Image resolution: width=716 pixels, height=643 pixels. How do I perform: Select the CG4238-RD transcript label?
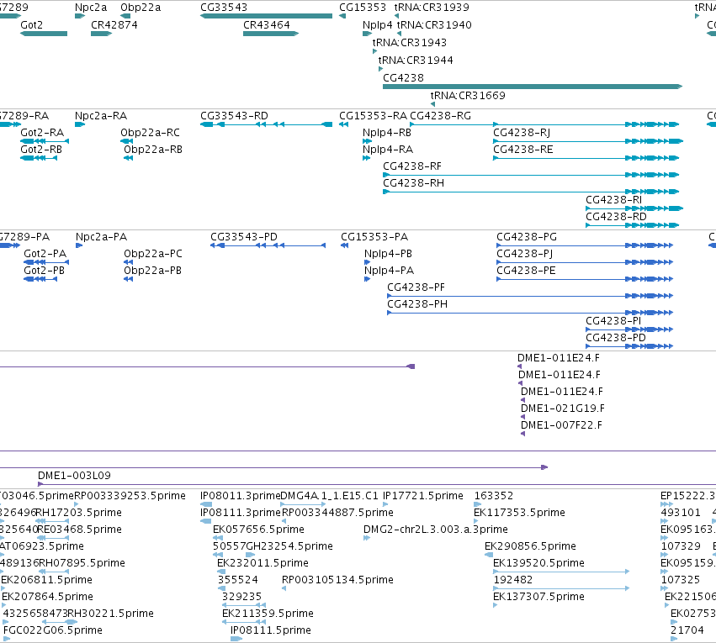click(617, 217)
